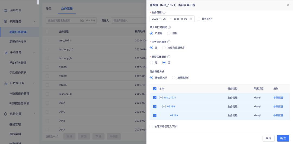Screen dimensions: 293x144
Task: Select 无 for task run order
Action: tap(151, 48)
